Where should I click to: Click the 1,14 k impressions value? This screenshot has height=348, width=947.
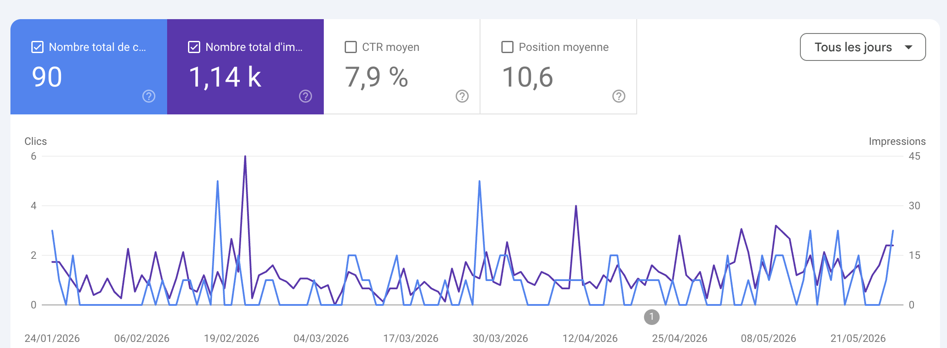pos(225,77)
